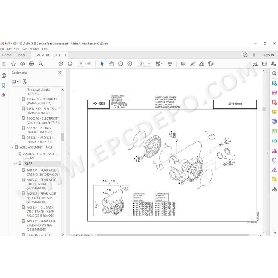Open the notifications bell

(254, 55)
